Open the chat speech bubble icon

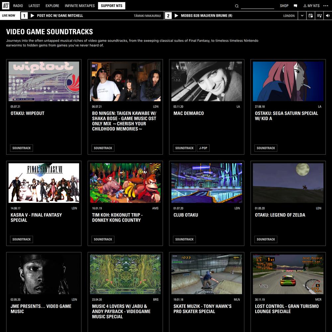click(x=295, y=6)
